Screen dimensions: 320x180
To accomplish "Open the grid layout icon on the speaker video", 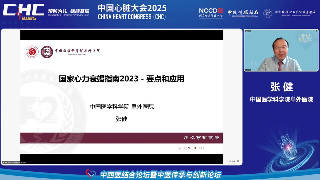I will [317, 31].
